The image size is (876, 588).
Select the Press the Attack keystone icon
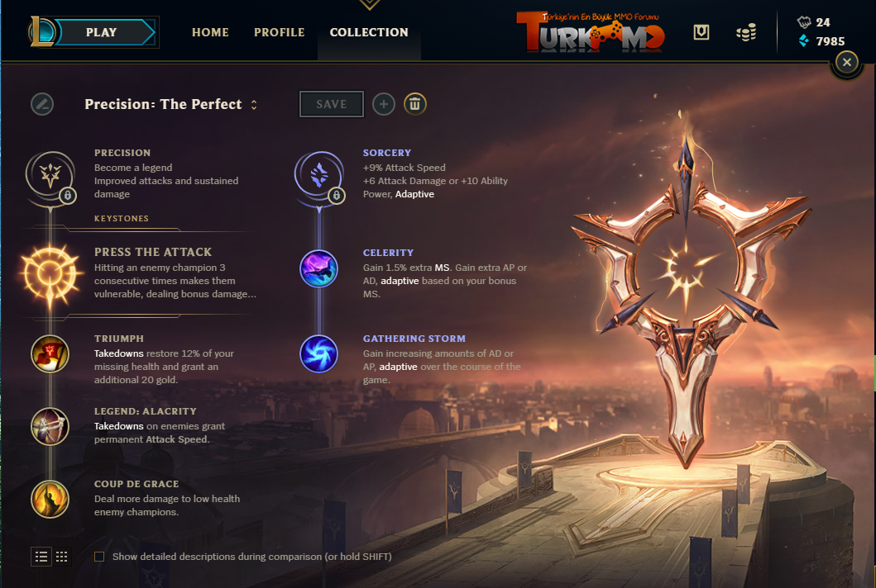click(x=50, y=273)
